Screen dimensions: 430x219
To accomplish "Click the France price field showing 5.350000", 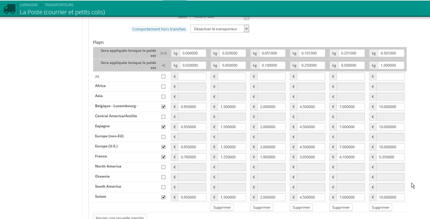I will [390, 157].
